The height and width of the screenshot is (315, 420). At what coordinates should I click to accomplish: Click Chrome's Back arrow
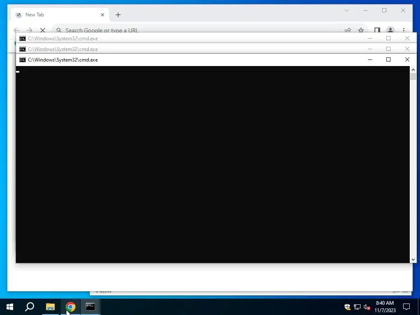click(x=16, y=30)
